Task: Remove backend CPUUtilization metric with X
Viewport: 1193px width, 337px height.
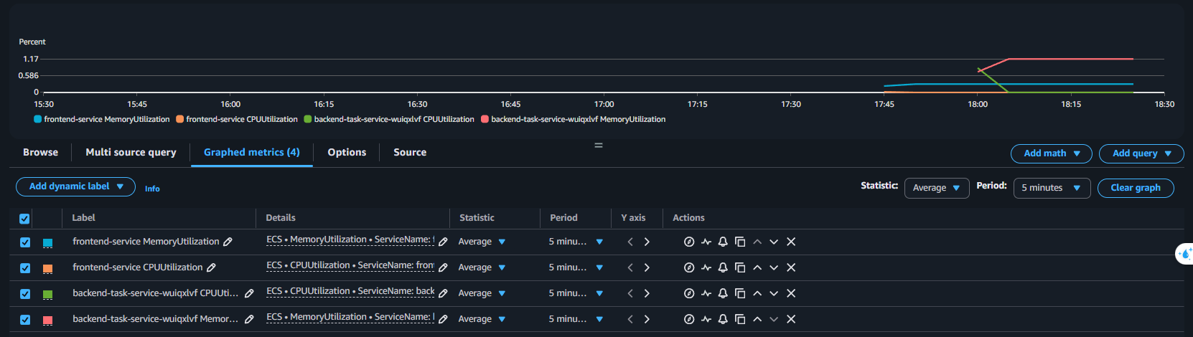Action: pos(791,293)
